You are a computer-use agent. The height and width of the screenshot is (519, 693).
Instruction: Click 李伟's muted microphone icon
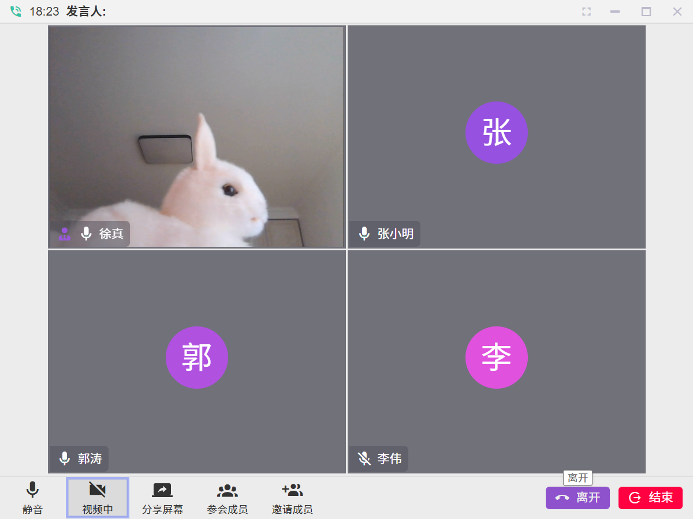364,458
